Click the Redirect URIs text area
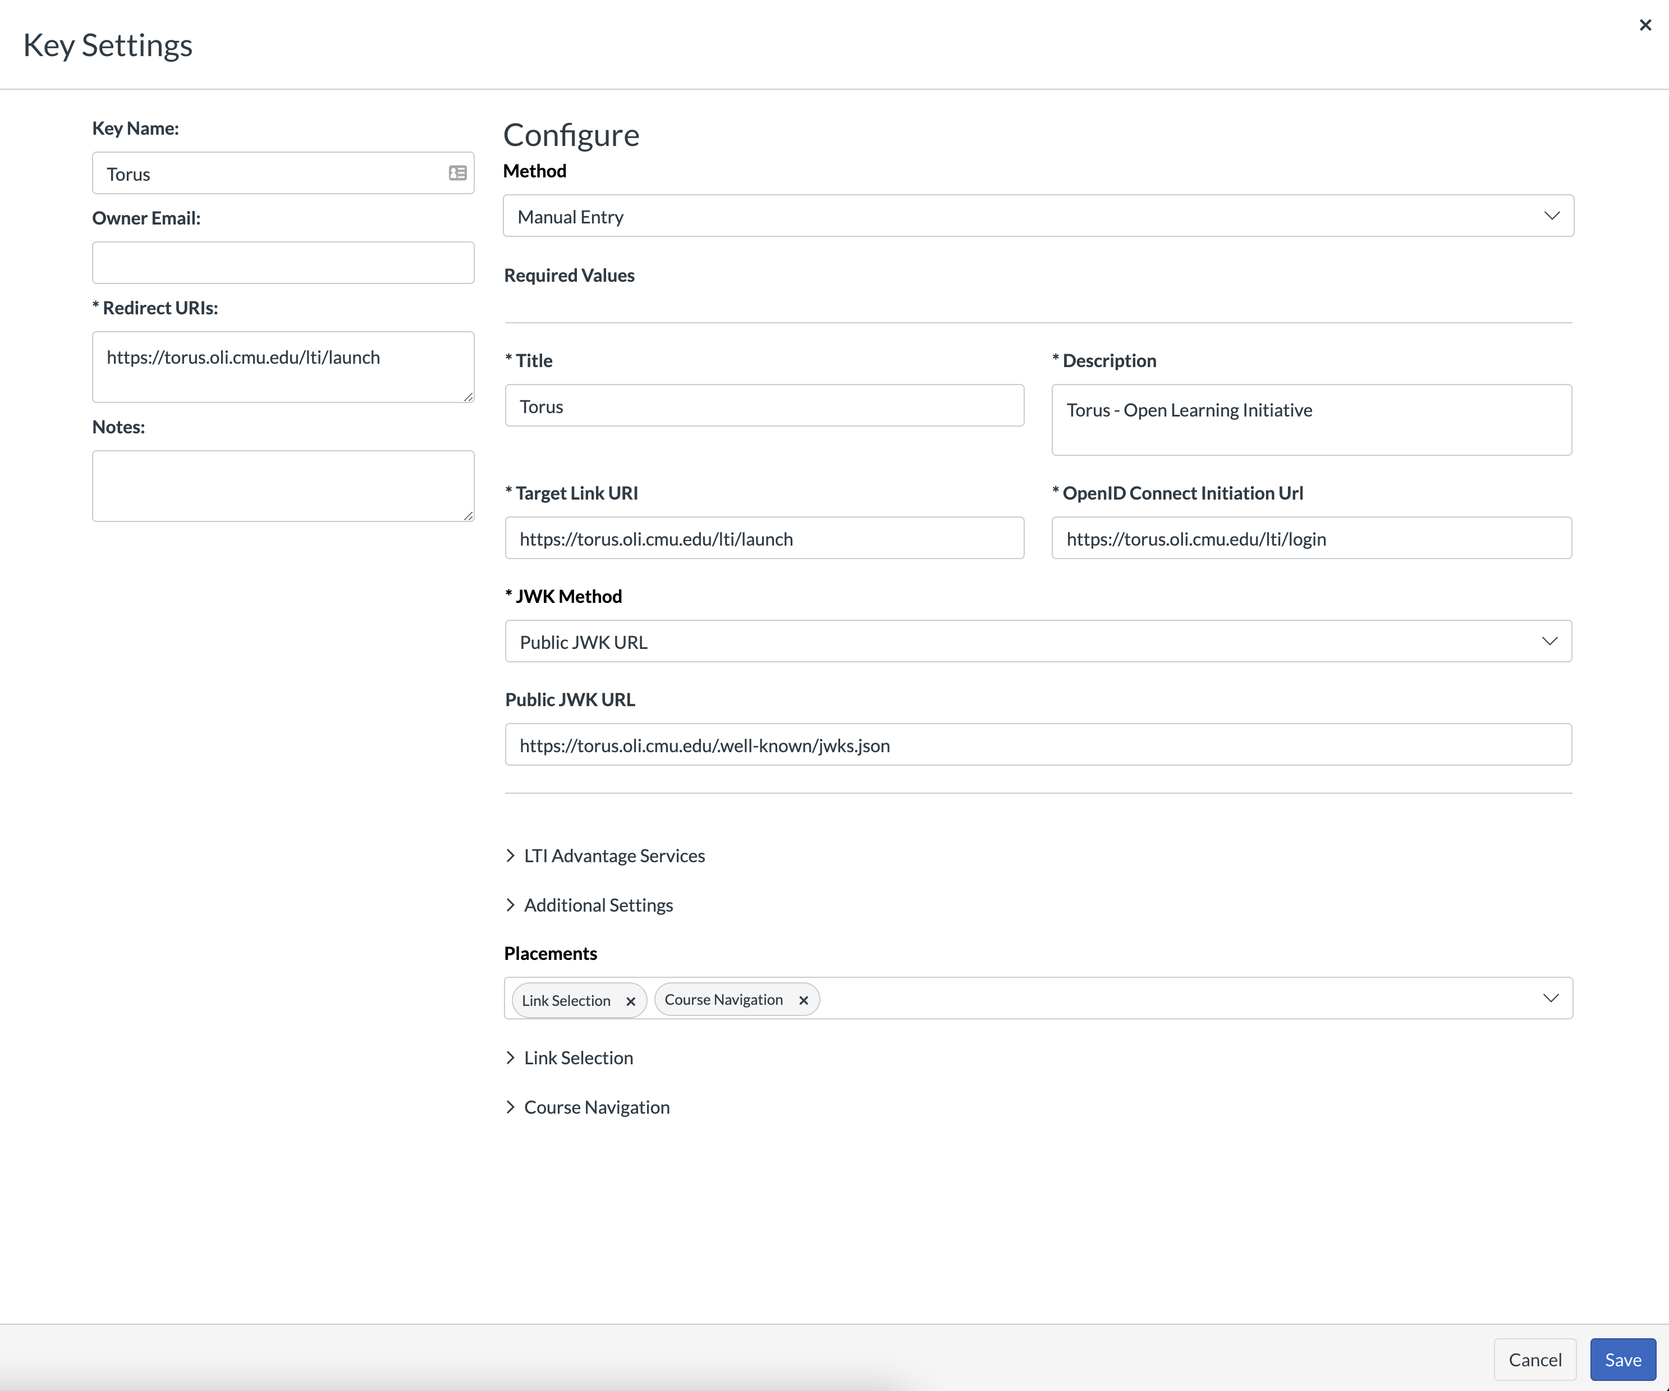 tap(283, 367)
